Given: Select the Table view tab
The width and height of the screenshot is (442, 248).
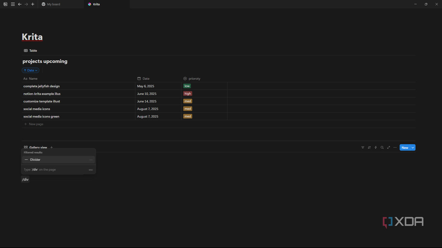Looking at the screenshot, I should (30, 51).
